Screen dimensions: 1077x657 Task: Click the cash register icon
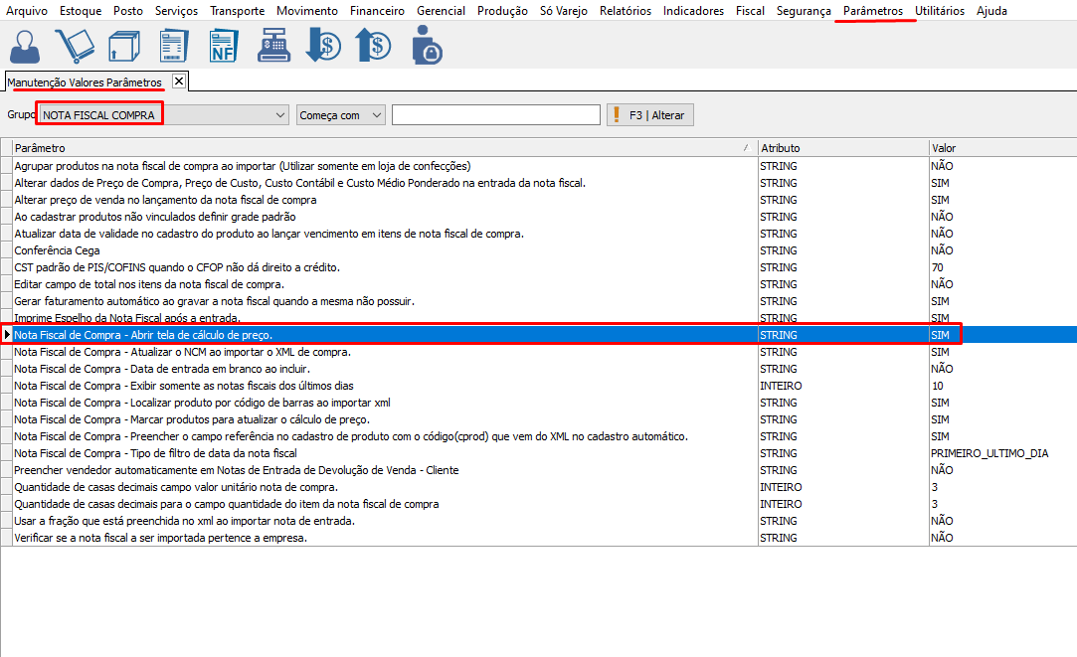273,47
